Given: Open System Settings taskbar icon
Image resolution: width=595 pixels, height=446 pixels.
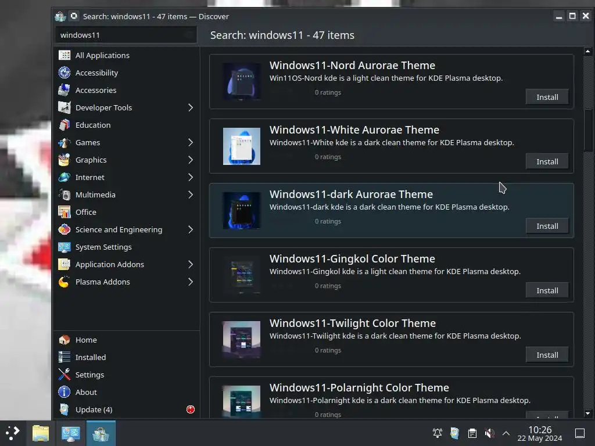Looking at the screenshot, I should [70, 433].
